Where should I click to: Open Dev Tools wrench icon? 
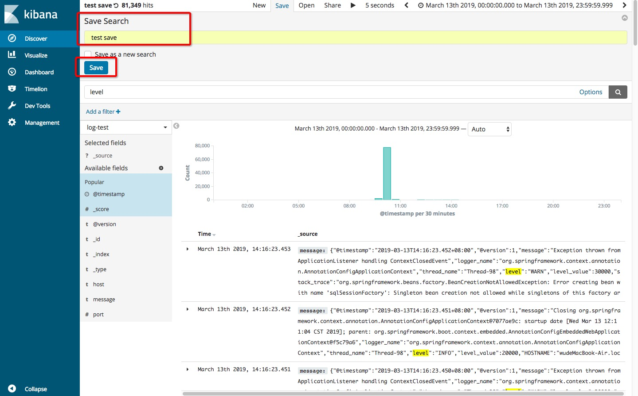click(12, 106)
